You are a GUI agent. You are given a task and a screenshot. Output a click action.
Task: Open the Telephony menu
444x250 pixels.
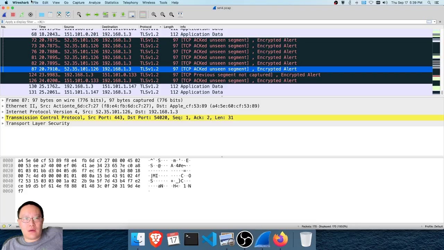click(x=130, y=2)
